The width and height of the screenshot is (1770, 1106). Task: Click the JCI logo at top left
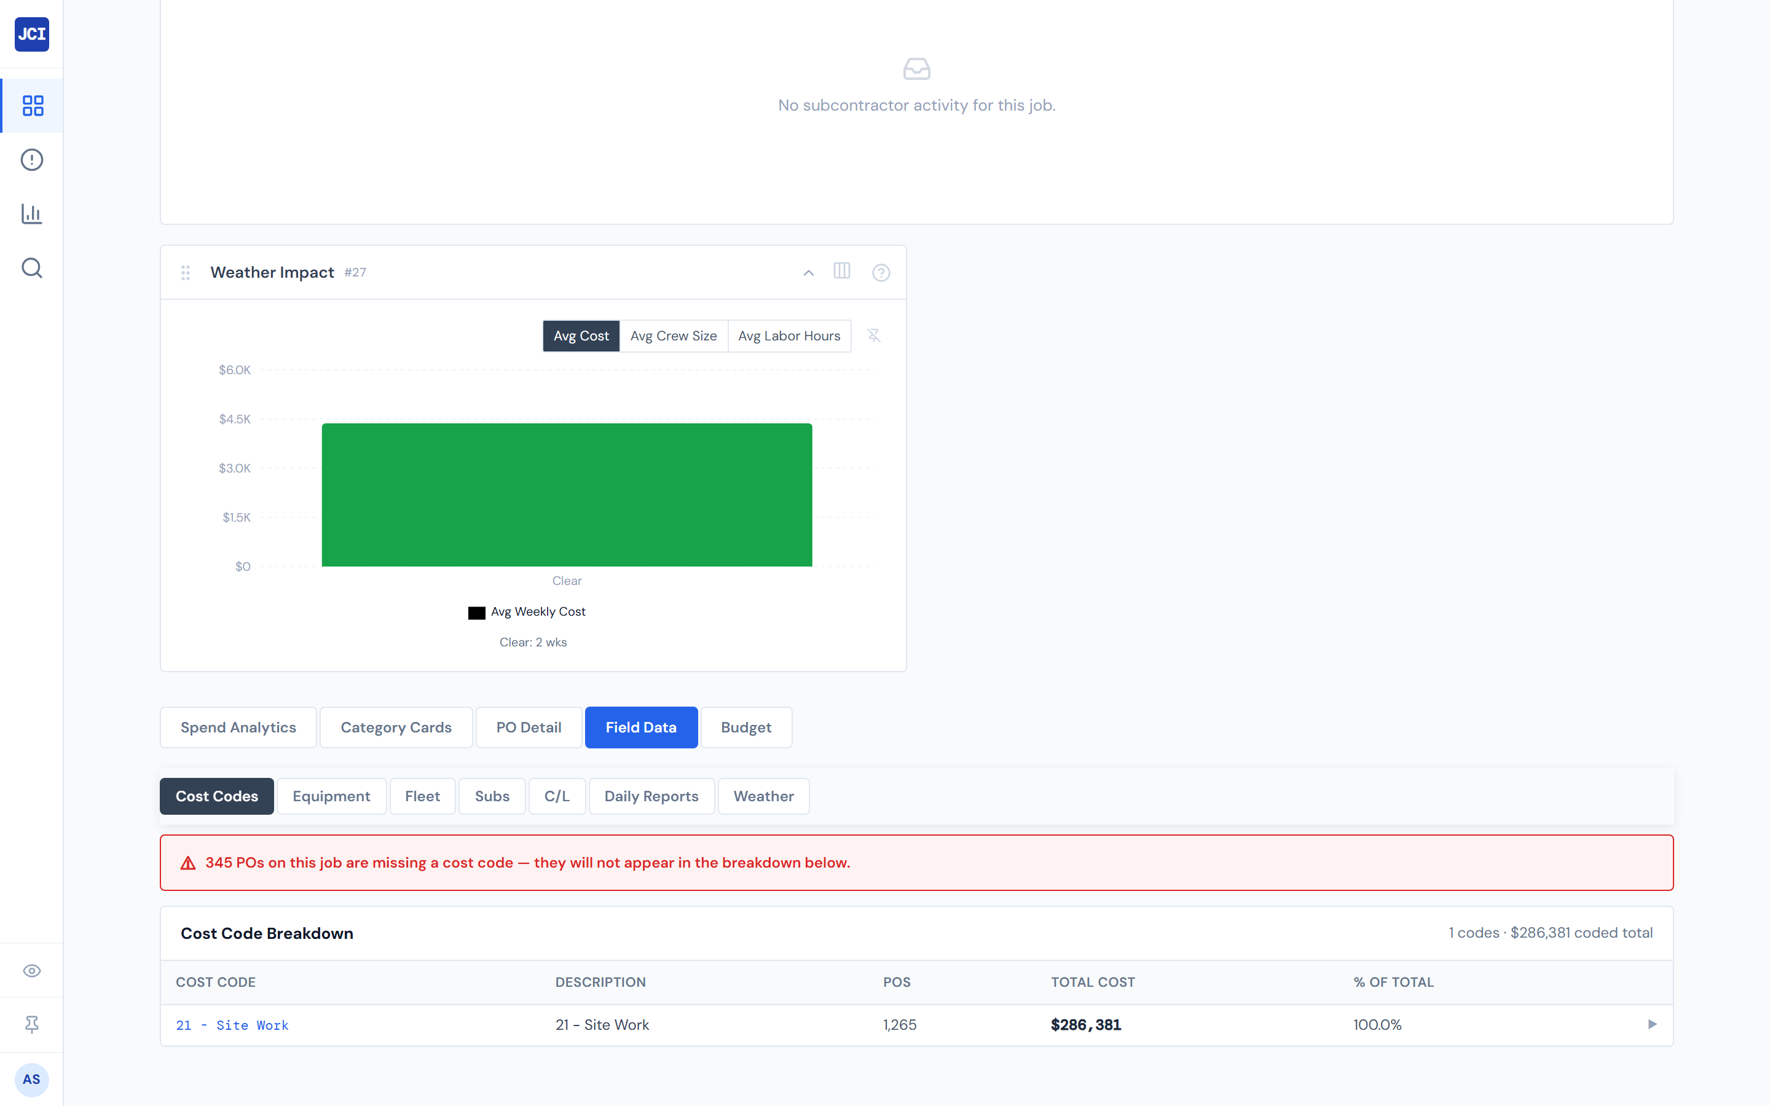31,34
